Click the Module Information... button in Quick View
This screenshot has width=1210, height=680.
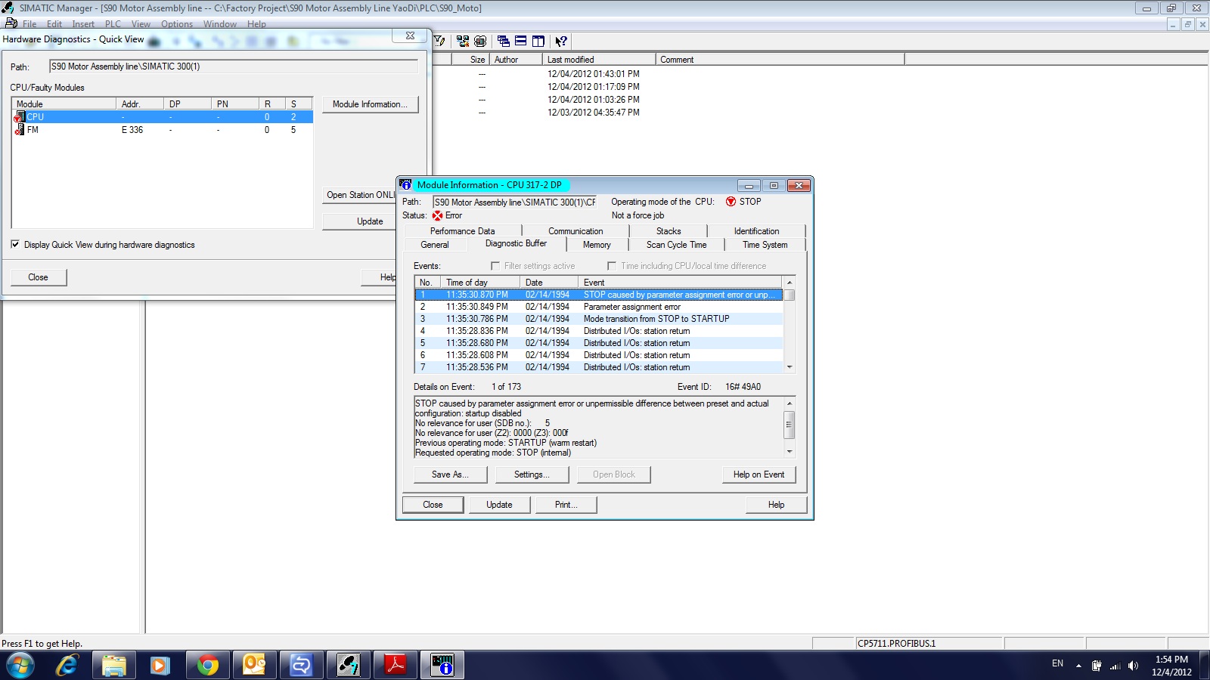[370, 104]
